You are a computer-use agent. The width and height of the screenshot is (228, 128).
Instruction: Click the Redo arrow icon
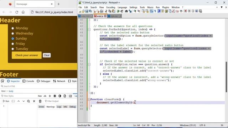(x=122, y=11)
